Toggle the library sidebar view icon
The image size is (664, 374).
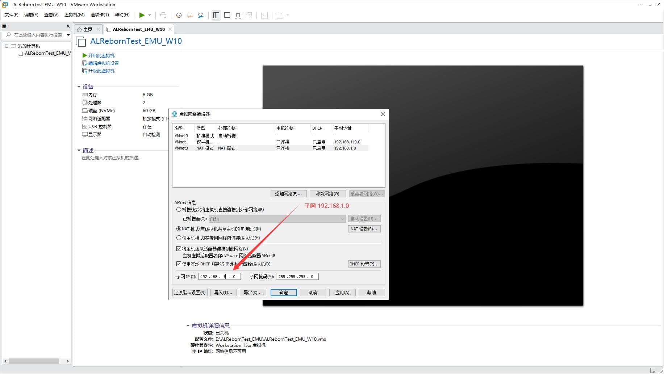216,15
